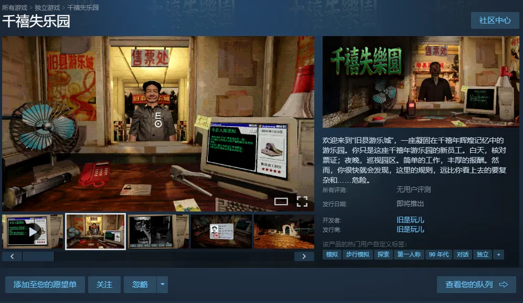This screenshot has width=523, height=303.
Task: Select the 模拟 tag
Action: (332, 254)
